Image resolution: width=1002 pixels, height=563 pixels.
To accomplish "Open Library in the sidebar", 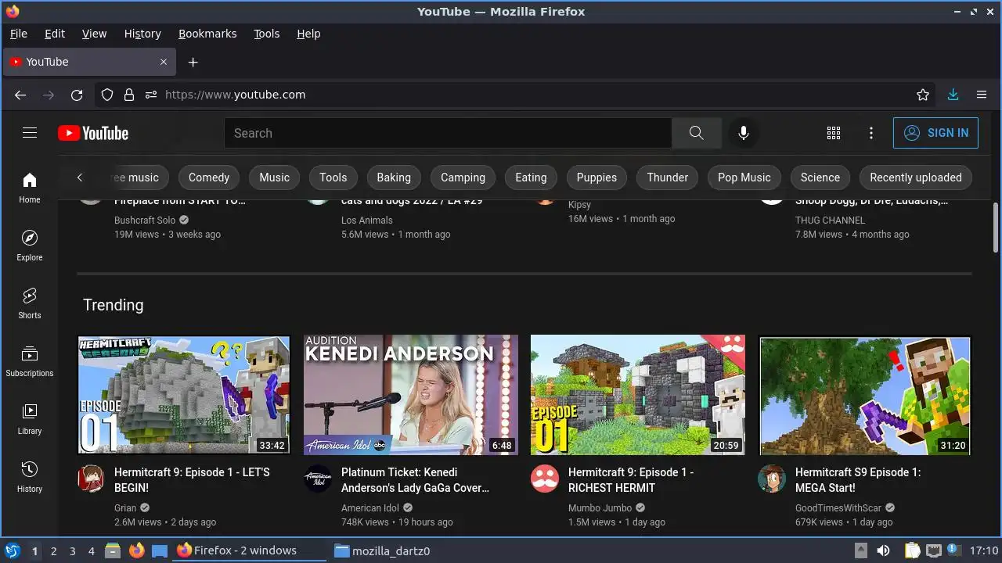I will pyautogui.click(x=30, y=419).
